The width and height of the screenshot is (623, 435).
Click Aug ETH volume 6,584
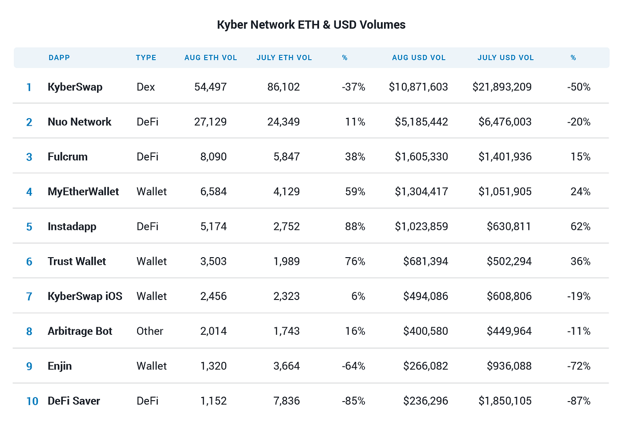tap(214, 192)
